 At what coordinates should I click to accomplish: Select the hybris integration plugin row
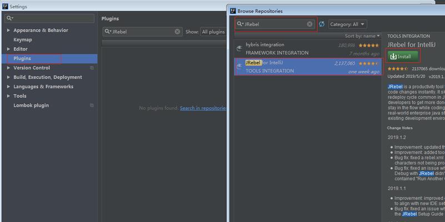(308, 49)
